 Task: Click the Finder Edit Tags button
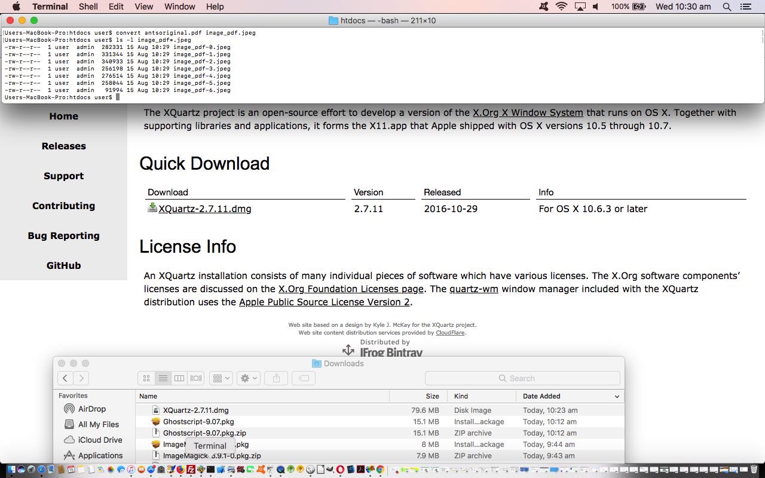(x=304, y=378)
